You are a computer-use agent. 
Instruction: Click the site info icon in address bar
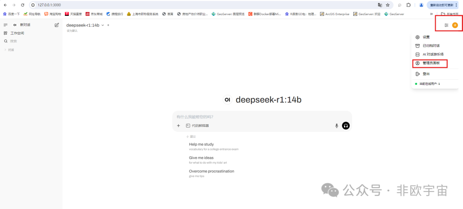point(33,5)
